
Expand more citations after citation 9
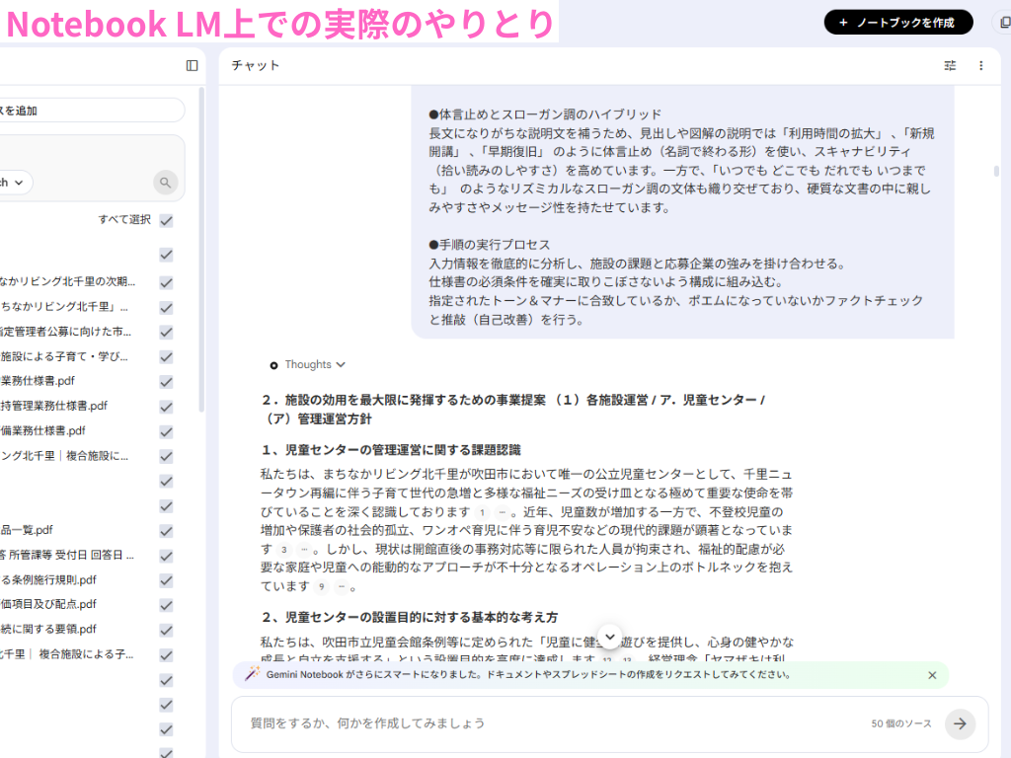coord(341,587)
